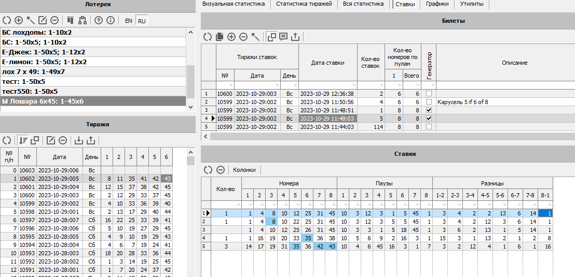575x277 pixels.
Task: Select draw 10597 in Тиражи table
Action: point(87,219)
